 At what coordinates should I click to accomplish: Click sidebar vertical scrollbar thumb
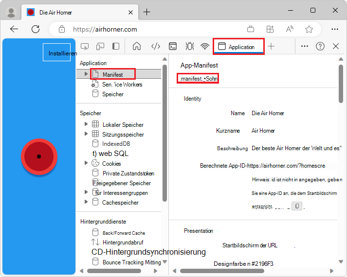coord(164,133)
